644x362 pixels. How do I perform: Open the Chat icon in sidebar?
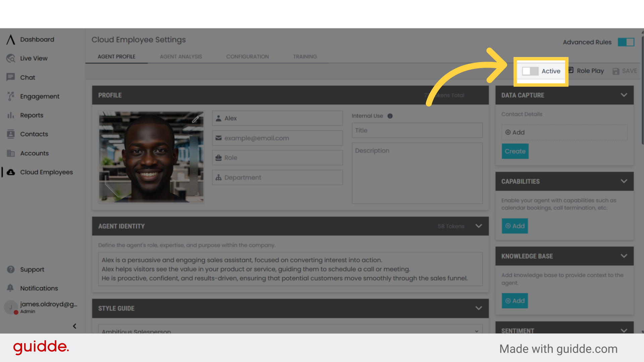click(x=11, y=77)
